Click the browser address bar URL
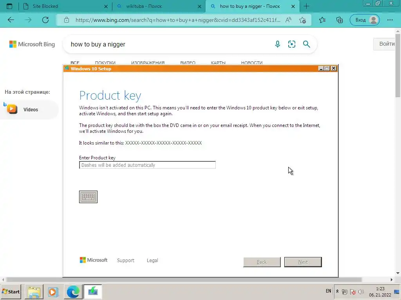 [x=178, y=20]
